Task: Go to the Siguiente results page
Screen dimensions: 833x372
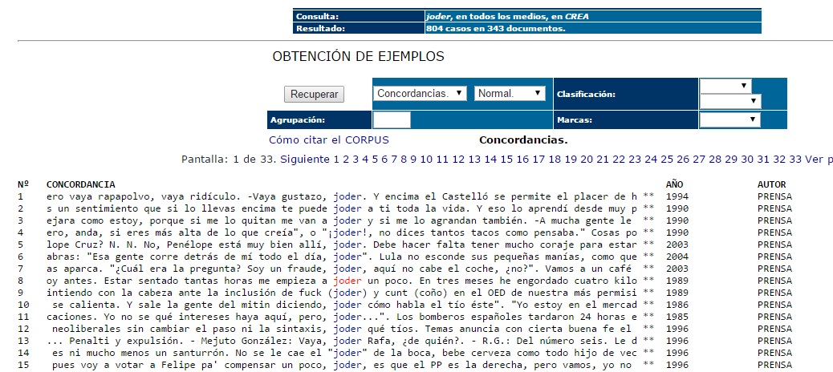Action: [304, 159]
